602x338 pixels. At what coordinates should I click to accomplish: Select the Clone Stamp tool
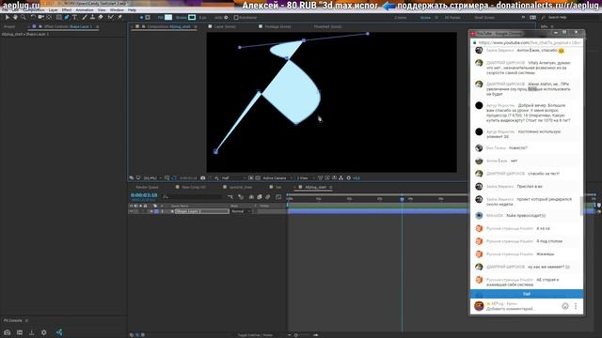pos(92,17)
